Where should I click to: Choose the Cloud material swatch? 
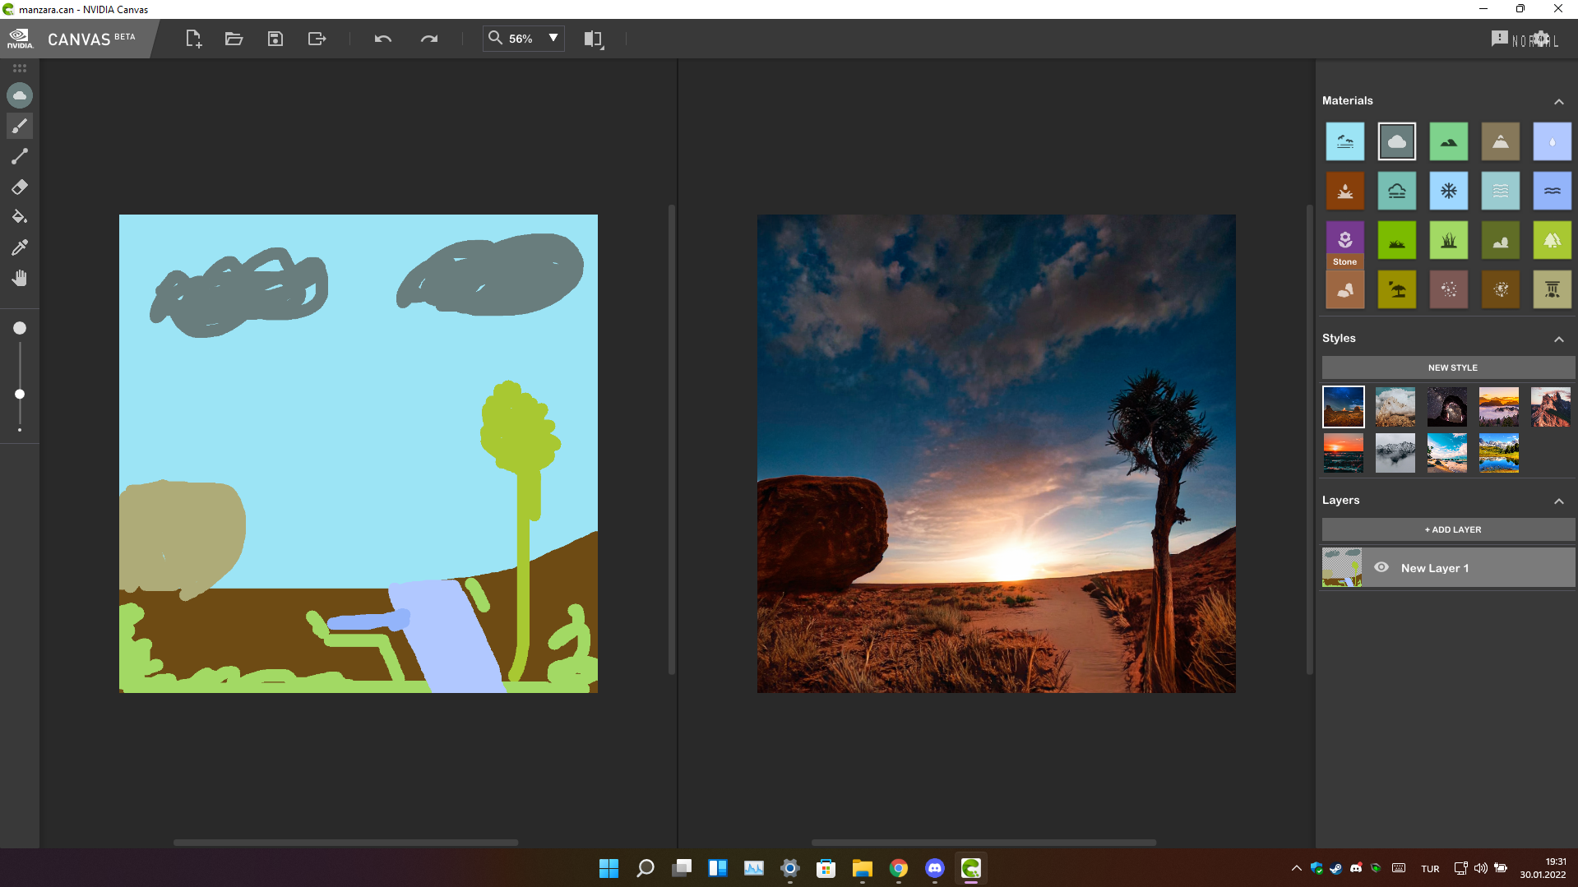tap(1397, 141)
